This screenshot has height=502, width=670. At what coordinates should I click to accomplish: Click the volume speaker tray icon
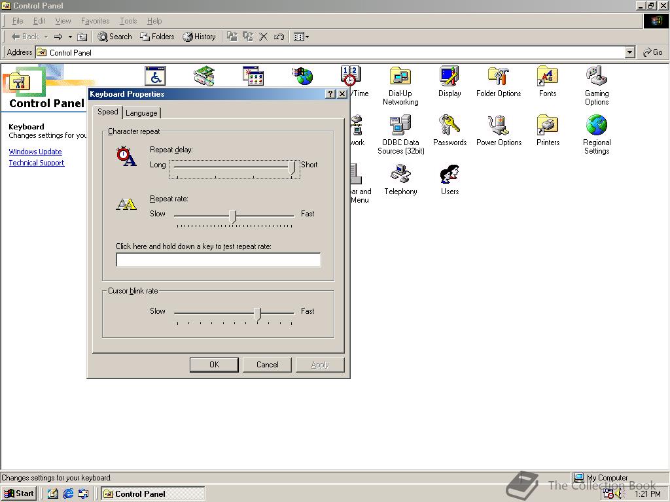click(620, 494)
